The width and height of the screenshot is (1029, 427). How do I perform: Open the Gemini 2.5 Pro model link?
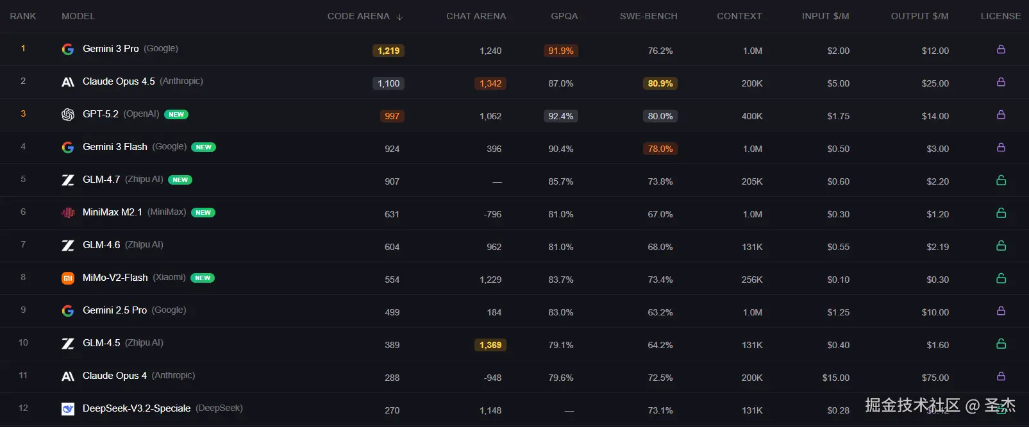tap(115, 310)
